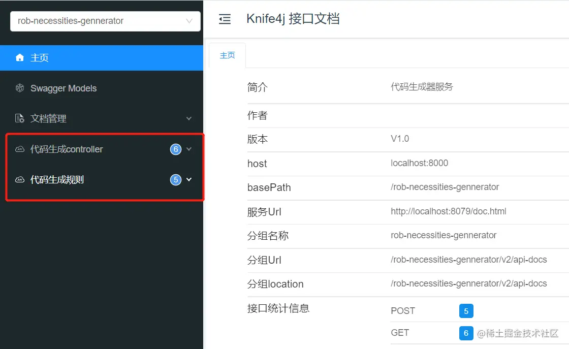Screen dimensions: 569x349
Task: Switch to the 主页 content tab
Action: (x=227, y=55)
